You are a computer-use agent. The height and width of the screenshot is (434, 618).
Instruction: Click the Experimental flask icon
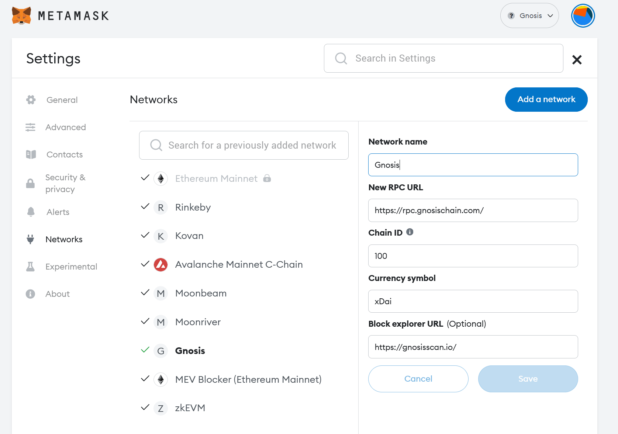(x=31, y=267)
